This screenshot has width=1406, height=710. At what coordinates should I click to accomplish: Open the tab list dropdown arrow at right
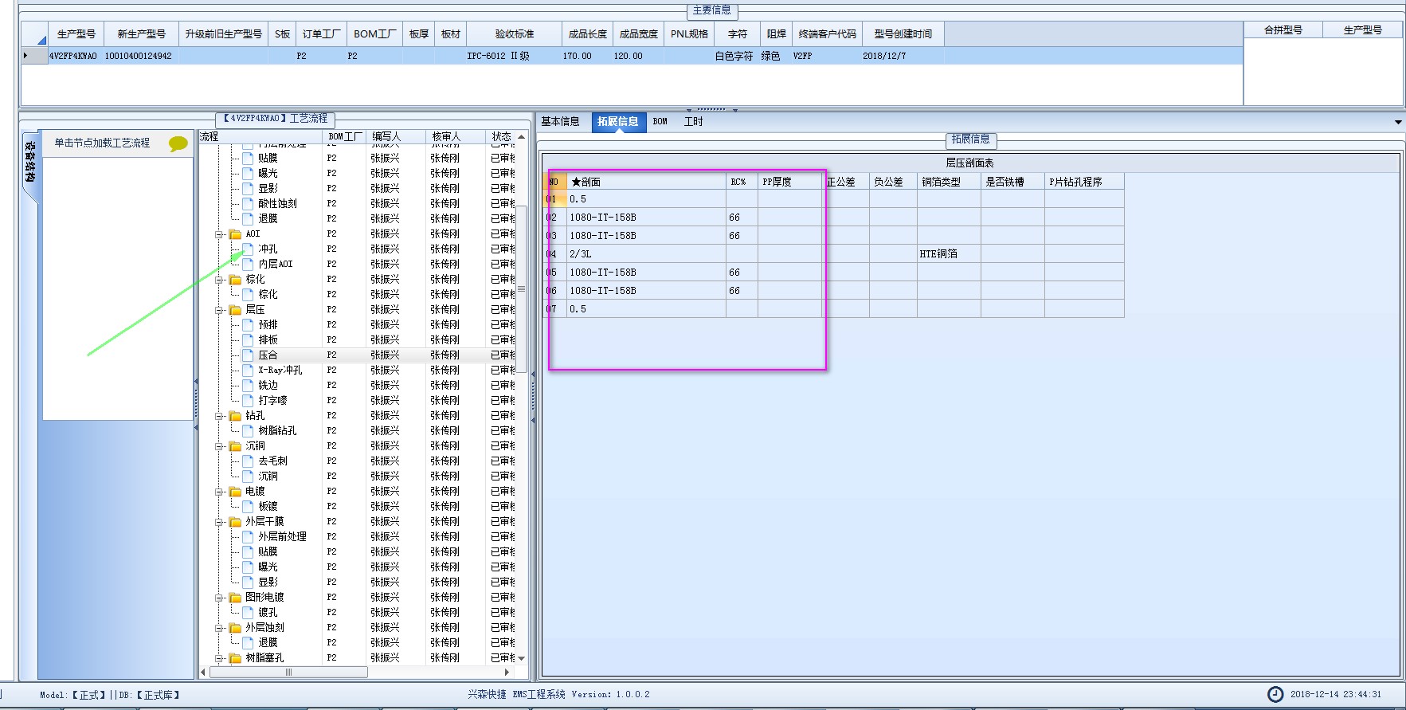click(x=1398, y=122)
